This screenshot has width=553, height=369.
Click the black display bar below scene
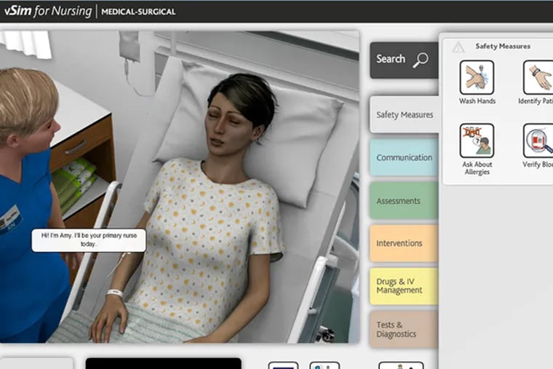(163, 362)
